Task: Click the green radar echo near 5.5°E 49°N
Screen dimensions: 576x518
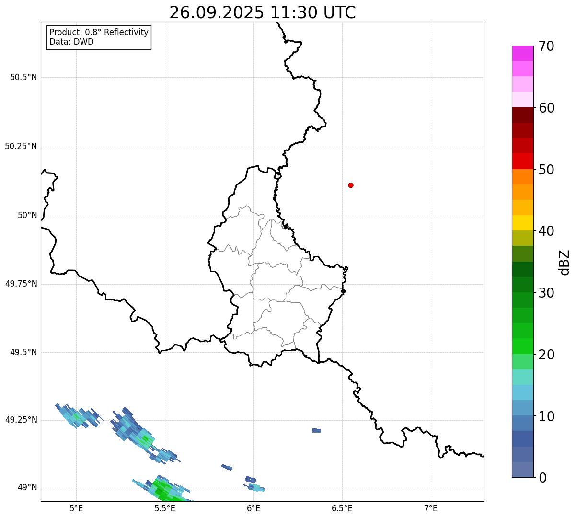Action: tap(162, 490)
